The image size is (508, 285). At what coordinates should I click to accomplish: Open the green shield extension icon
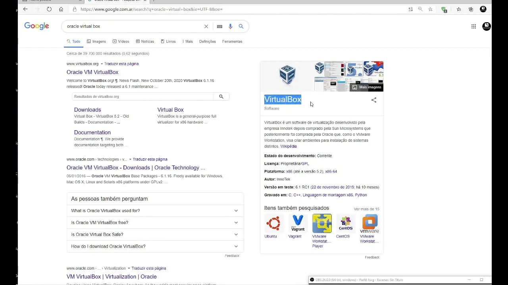(444, 9)
